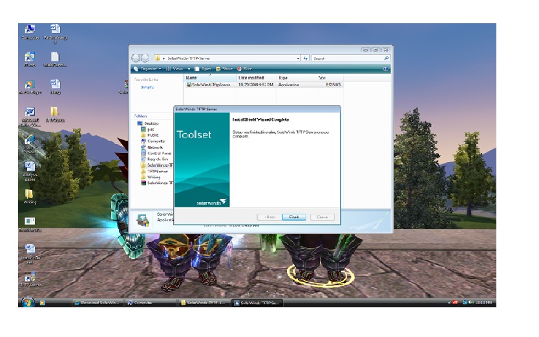Click the SolarWinds-TFTP-Server address bar path
The width and height of the screenshot is (539, 337).
(188, 58)
